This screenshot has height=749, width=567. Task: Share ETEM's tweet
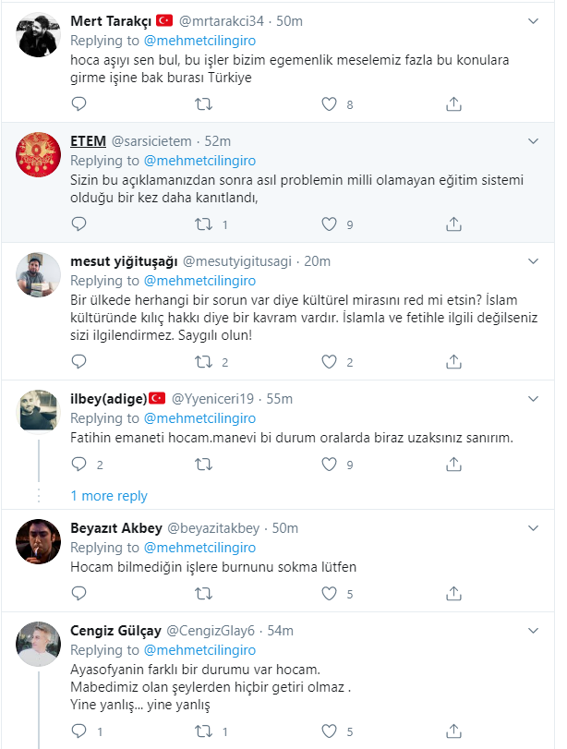click(x=453, y=223)
